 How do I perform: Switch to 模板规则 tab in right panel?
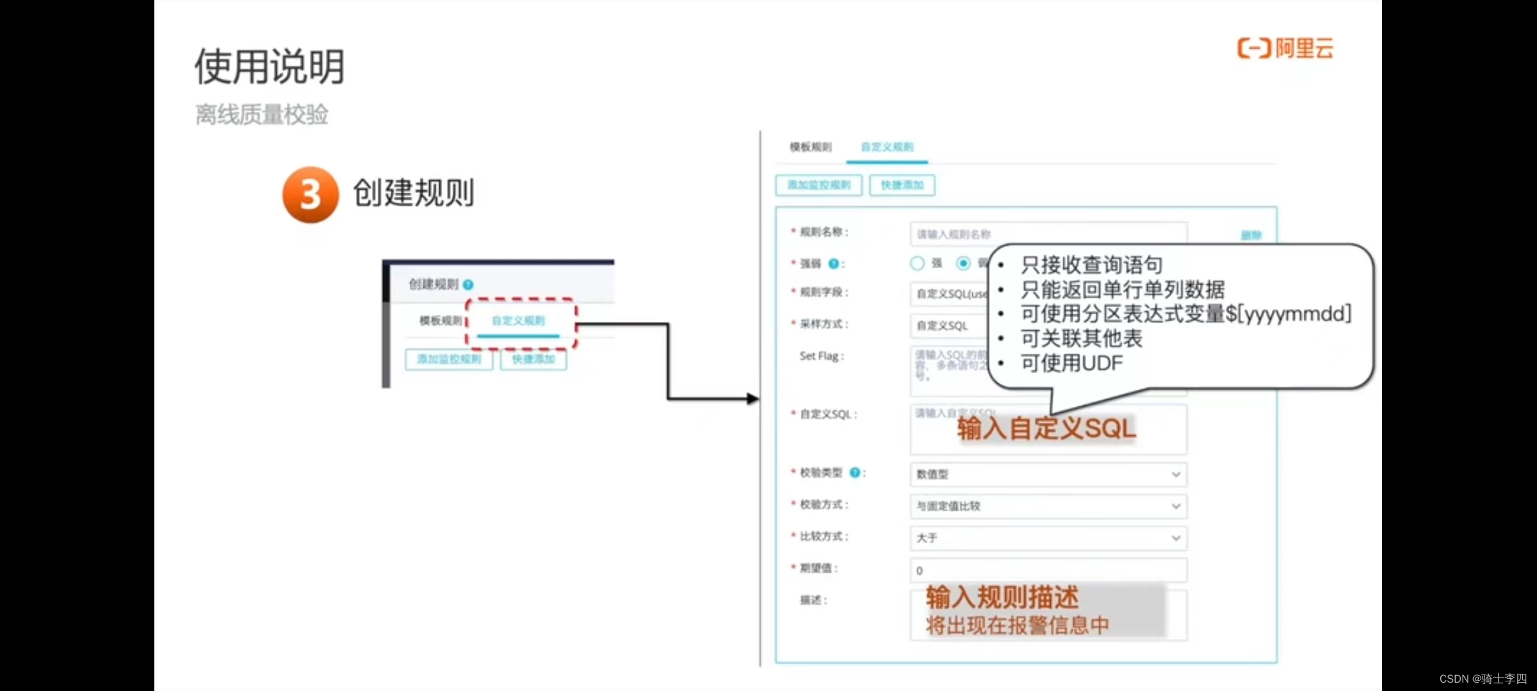(x=810, y=147)
